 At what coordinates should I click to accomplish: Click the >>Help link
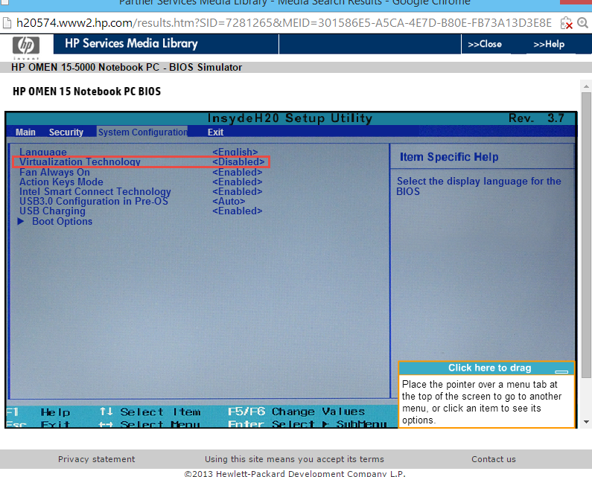pos(549,44)
